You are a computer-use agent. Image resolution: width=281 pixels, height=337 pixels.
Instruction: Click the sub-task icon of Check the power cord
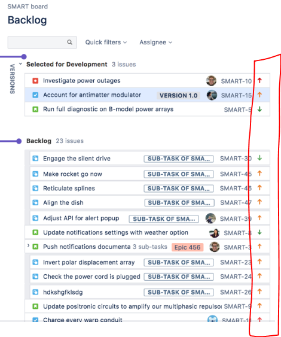tap(35, 277)
